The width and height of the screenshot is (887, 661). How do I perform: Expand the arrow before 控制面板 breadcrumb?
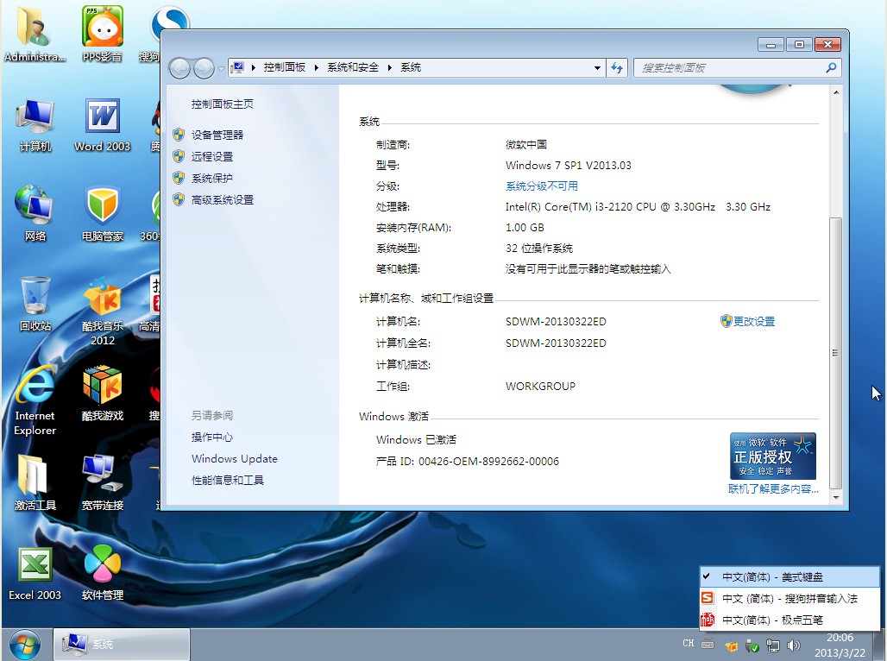click(253, 68)
